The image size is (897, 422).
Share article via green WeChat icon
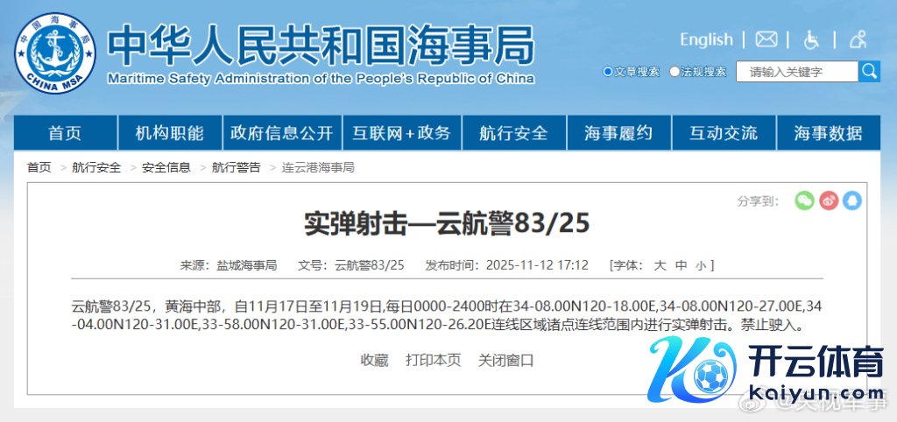point(804,200)
